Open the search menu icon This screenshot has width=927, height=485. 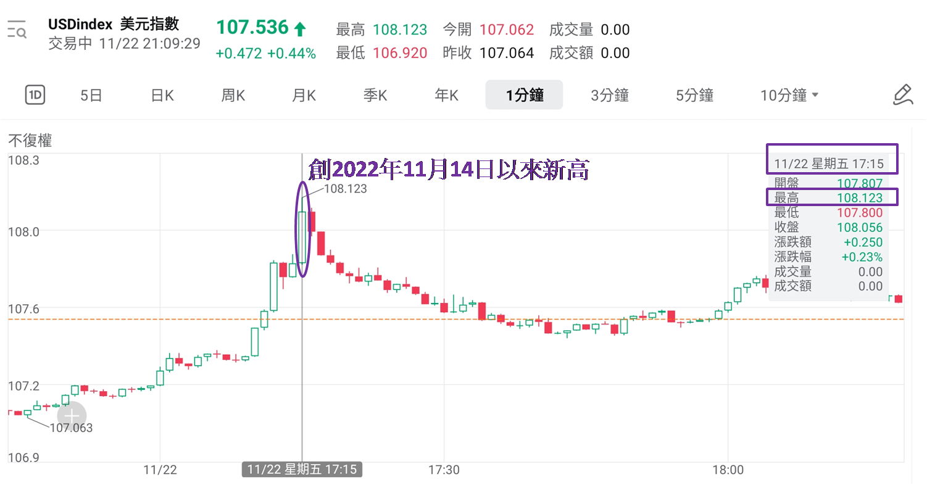tap(17, 29)
